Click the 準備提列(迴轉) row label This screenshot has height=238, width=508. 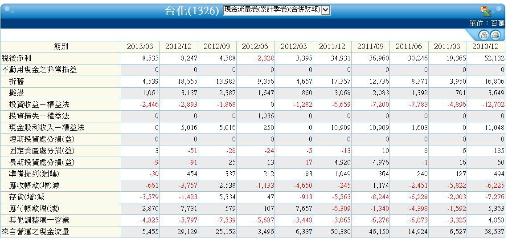pyautogui.click(x=34, y=174)
